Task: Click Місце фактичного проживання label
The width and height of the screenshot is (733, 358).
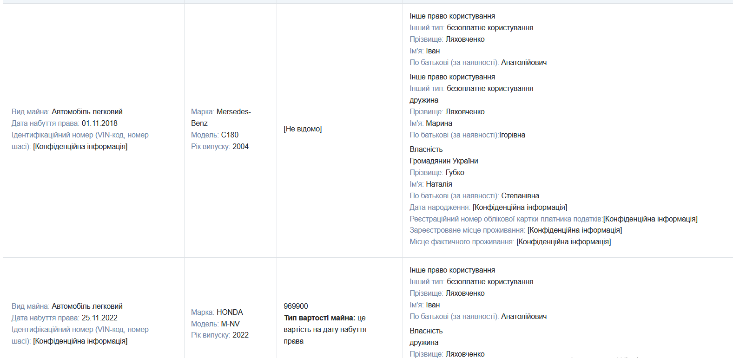Action: coord(462,242)
